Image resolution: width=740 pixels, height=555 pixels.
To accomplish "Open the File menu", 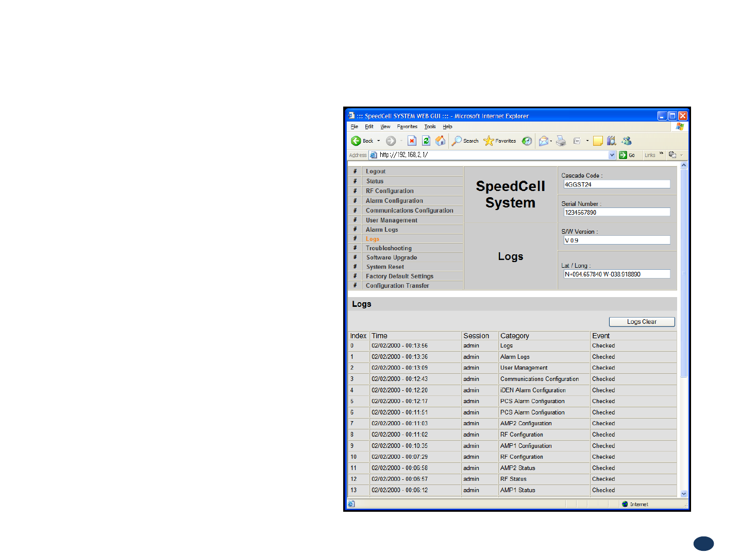I will coord(355,127).
